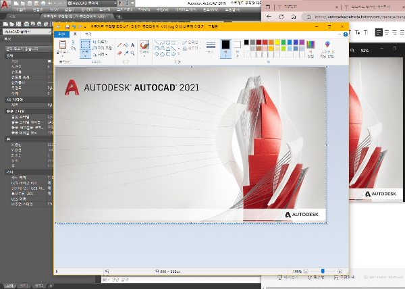Switch to Paint View tab

point(88,34)
